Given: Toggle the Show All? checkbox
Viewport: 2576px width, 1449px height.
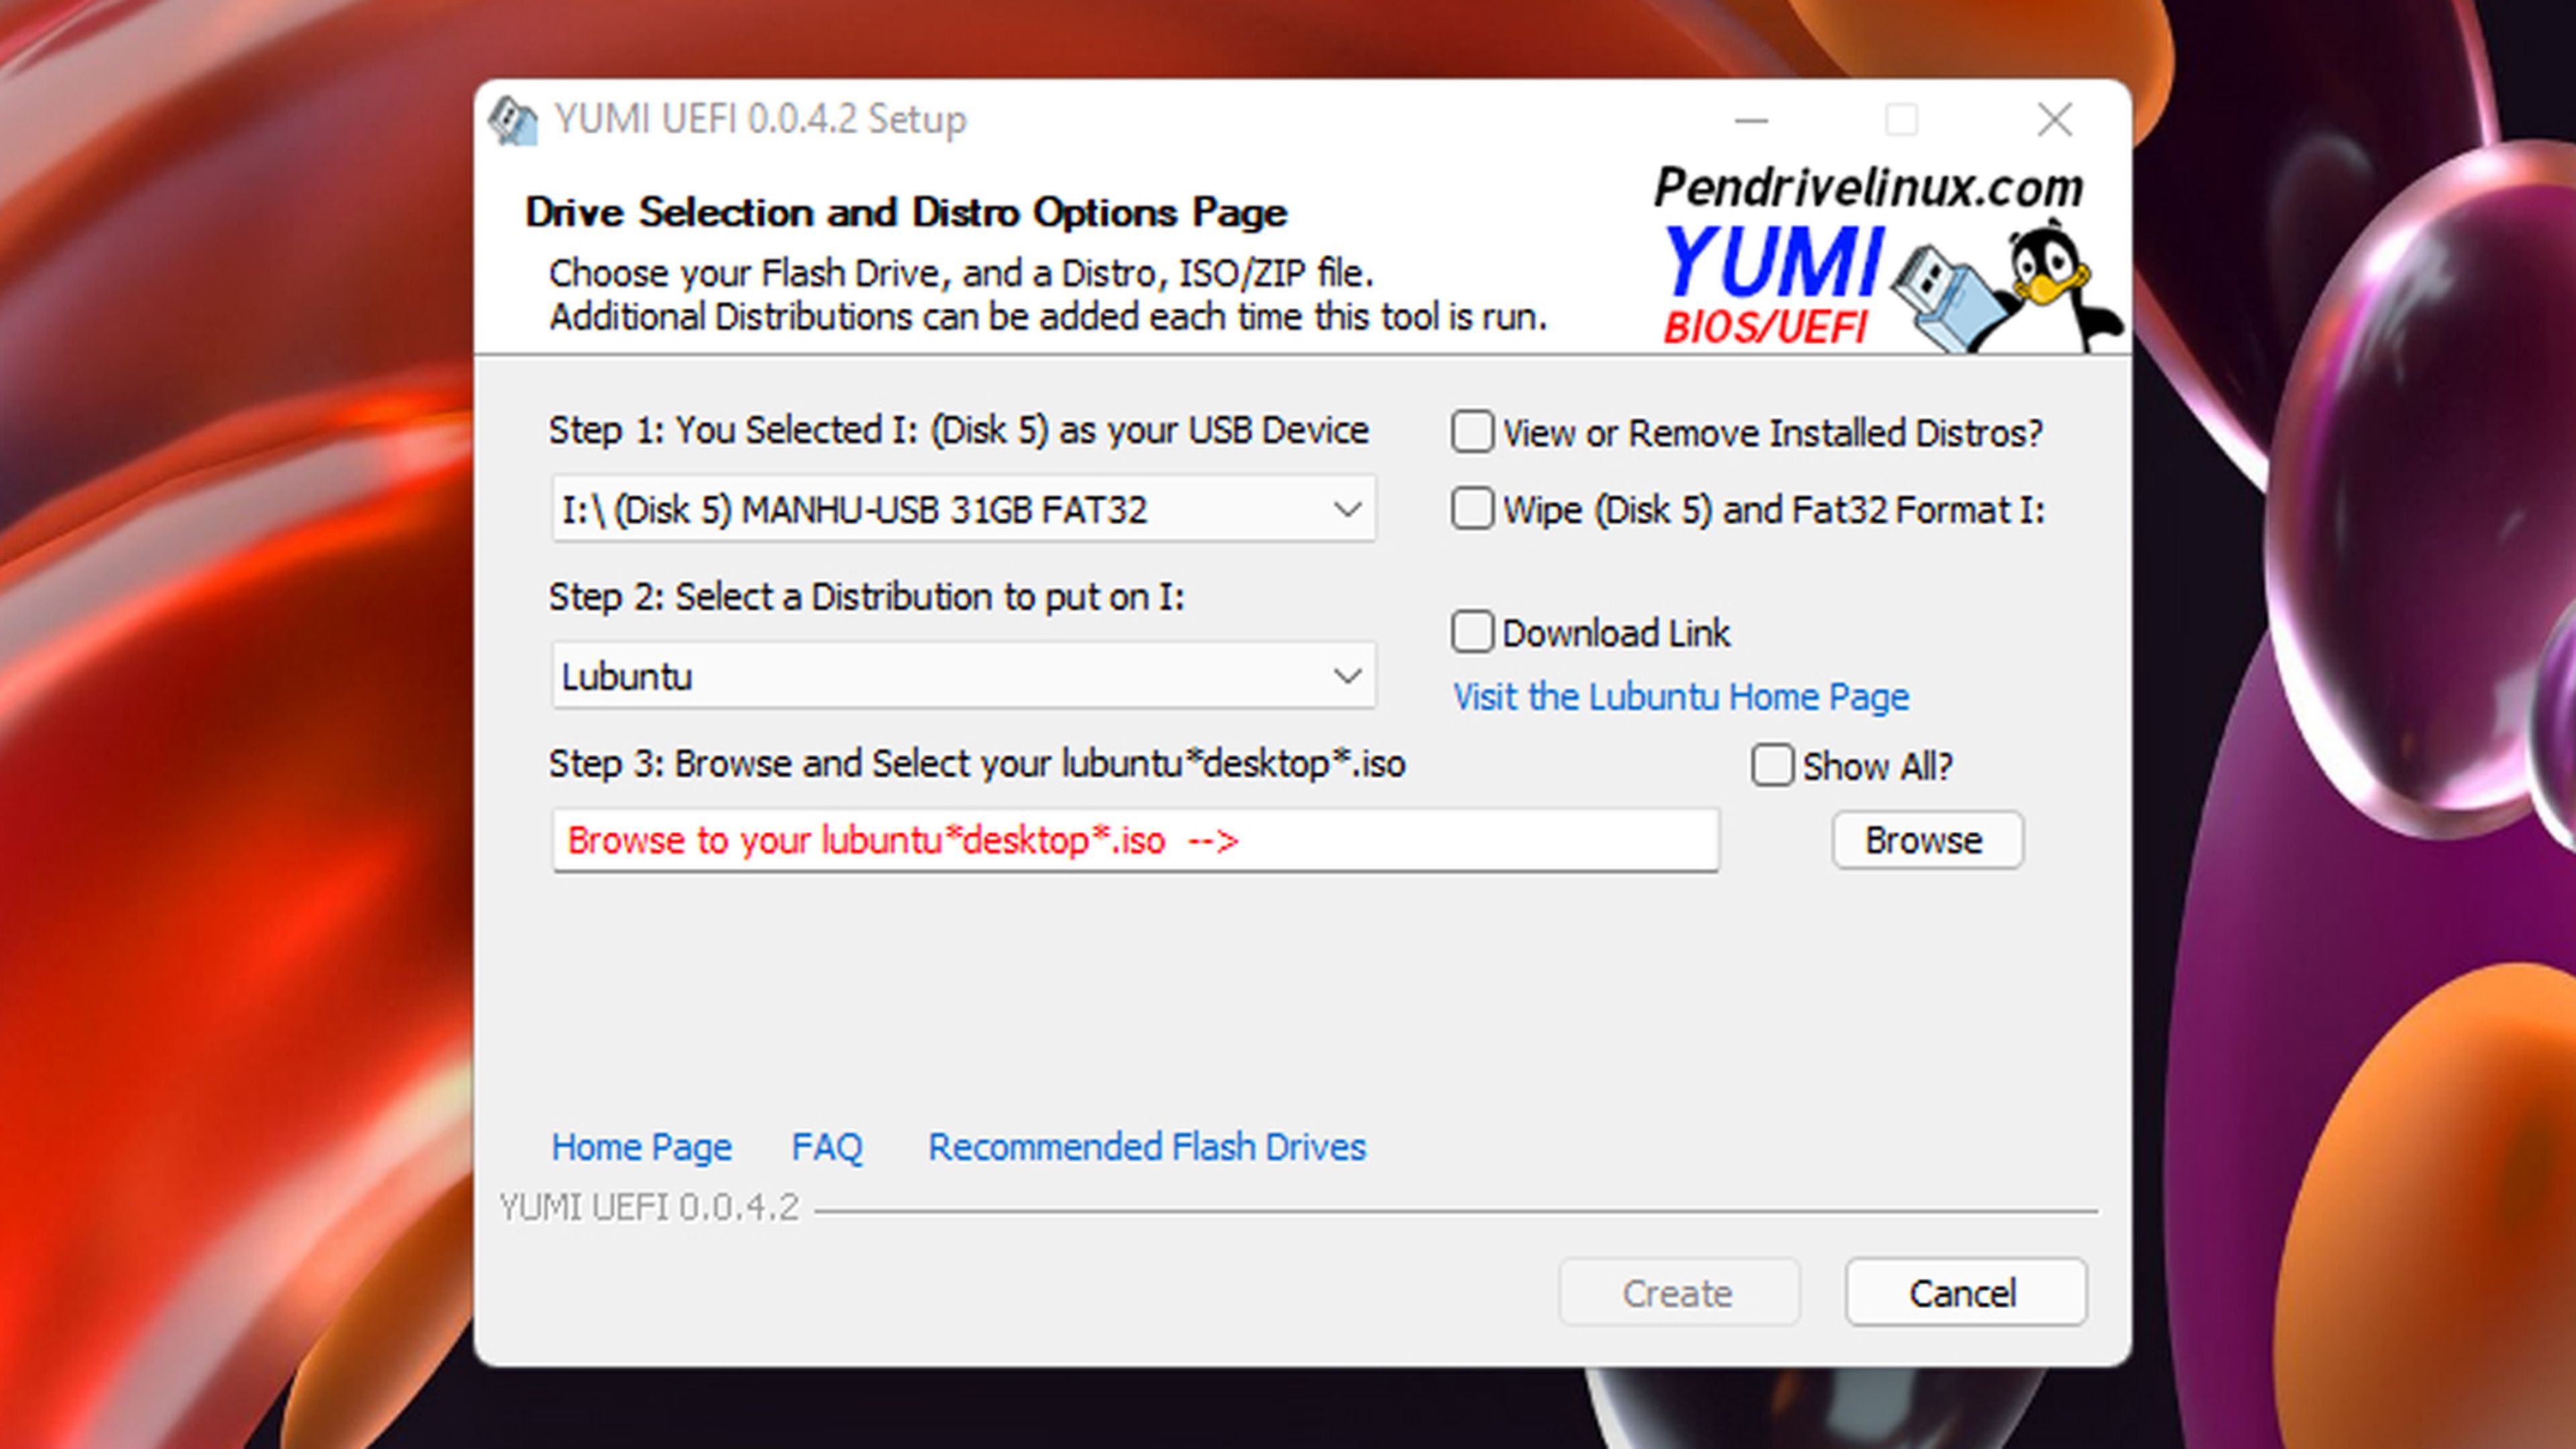Looking at the screenshot, I should [x=1772, y=766].
